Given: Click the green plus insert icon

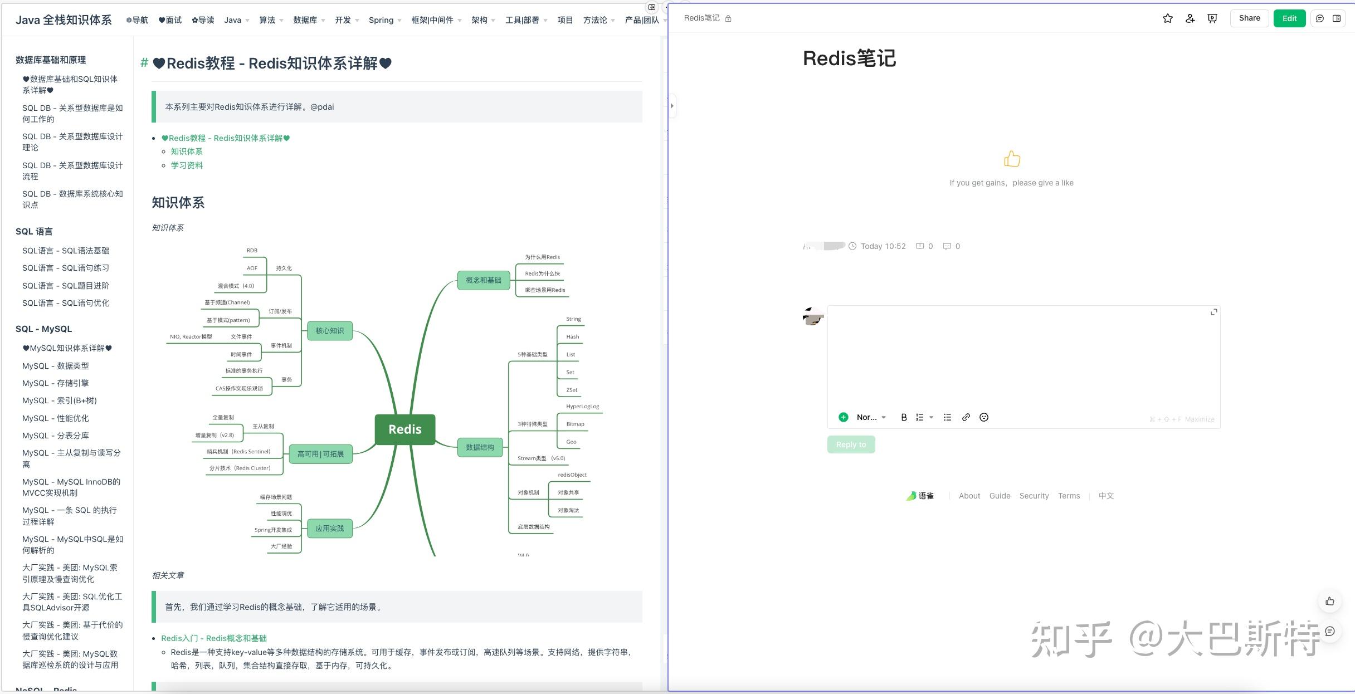Looking at the screenshot, I should tap(844, 417).
